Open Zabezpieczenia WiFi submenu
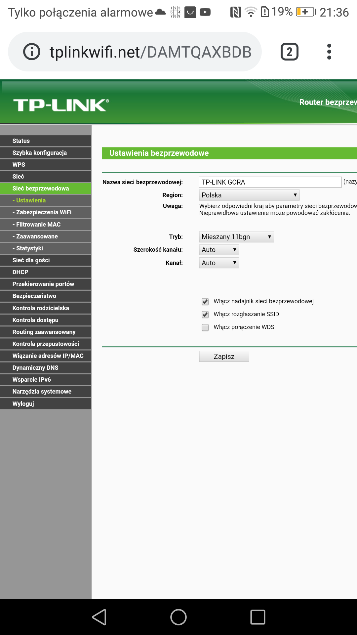 tap(45, 212)
